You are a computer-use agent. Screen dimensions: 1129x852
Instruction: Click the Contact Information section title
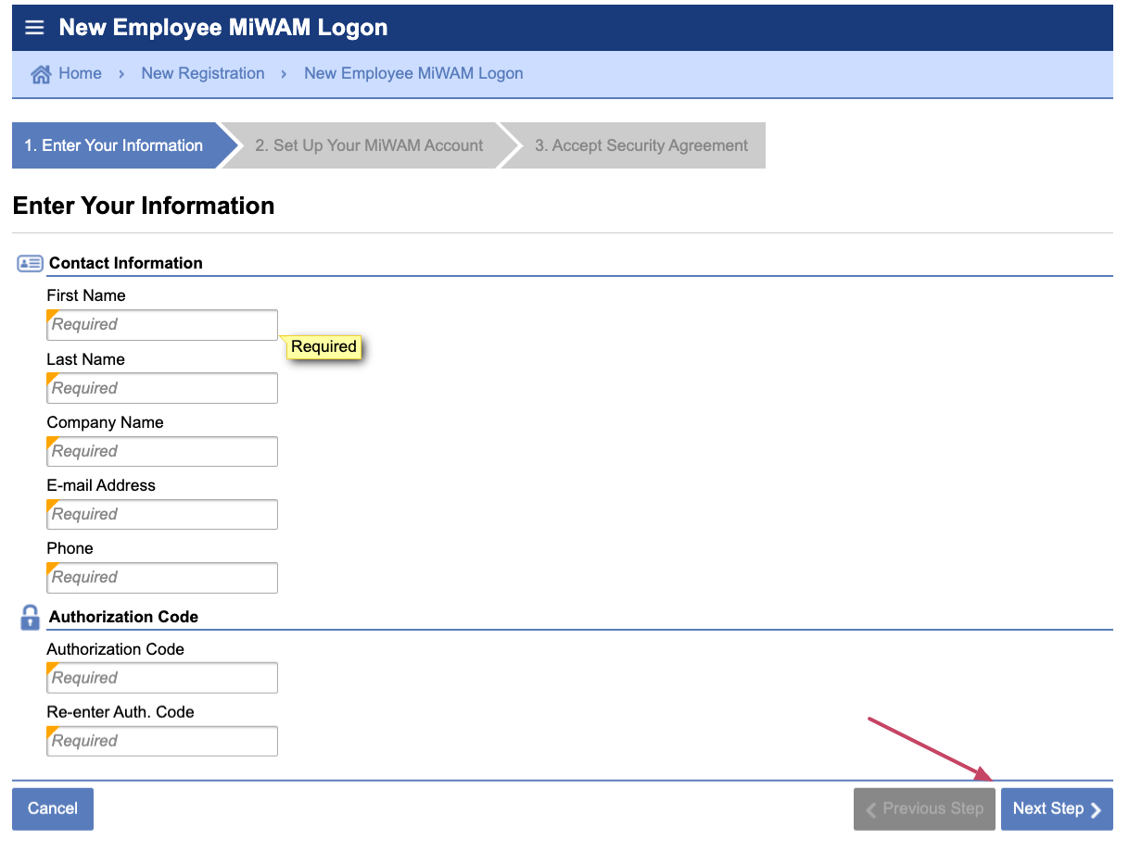(126, 263)
